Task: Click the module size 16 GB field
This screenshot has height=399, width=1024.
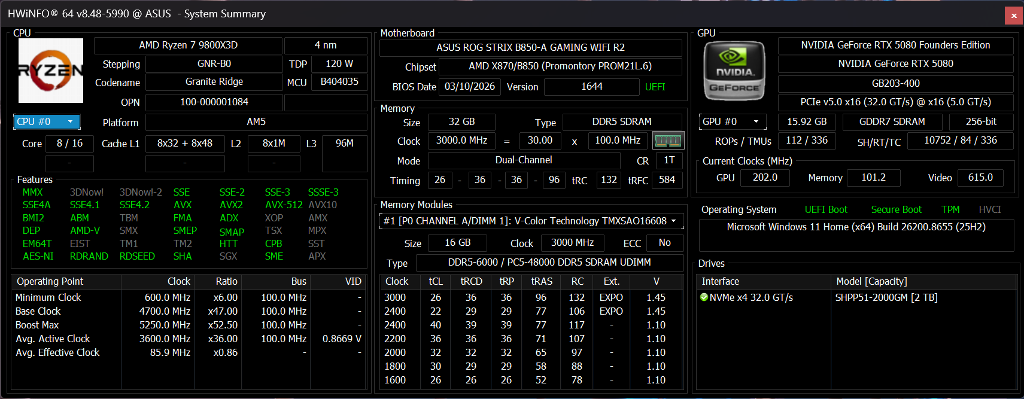Action: tap(457, 243)
